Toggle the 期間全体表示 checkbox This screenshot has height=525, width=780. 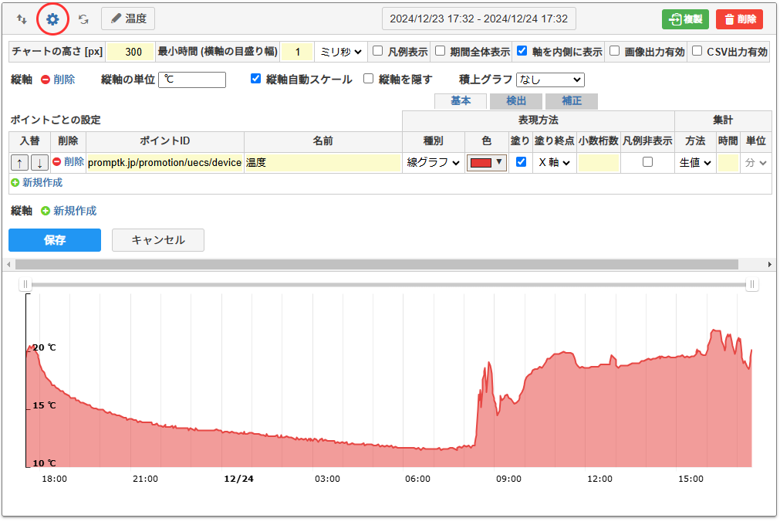click(441, 51)
